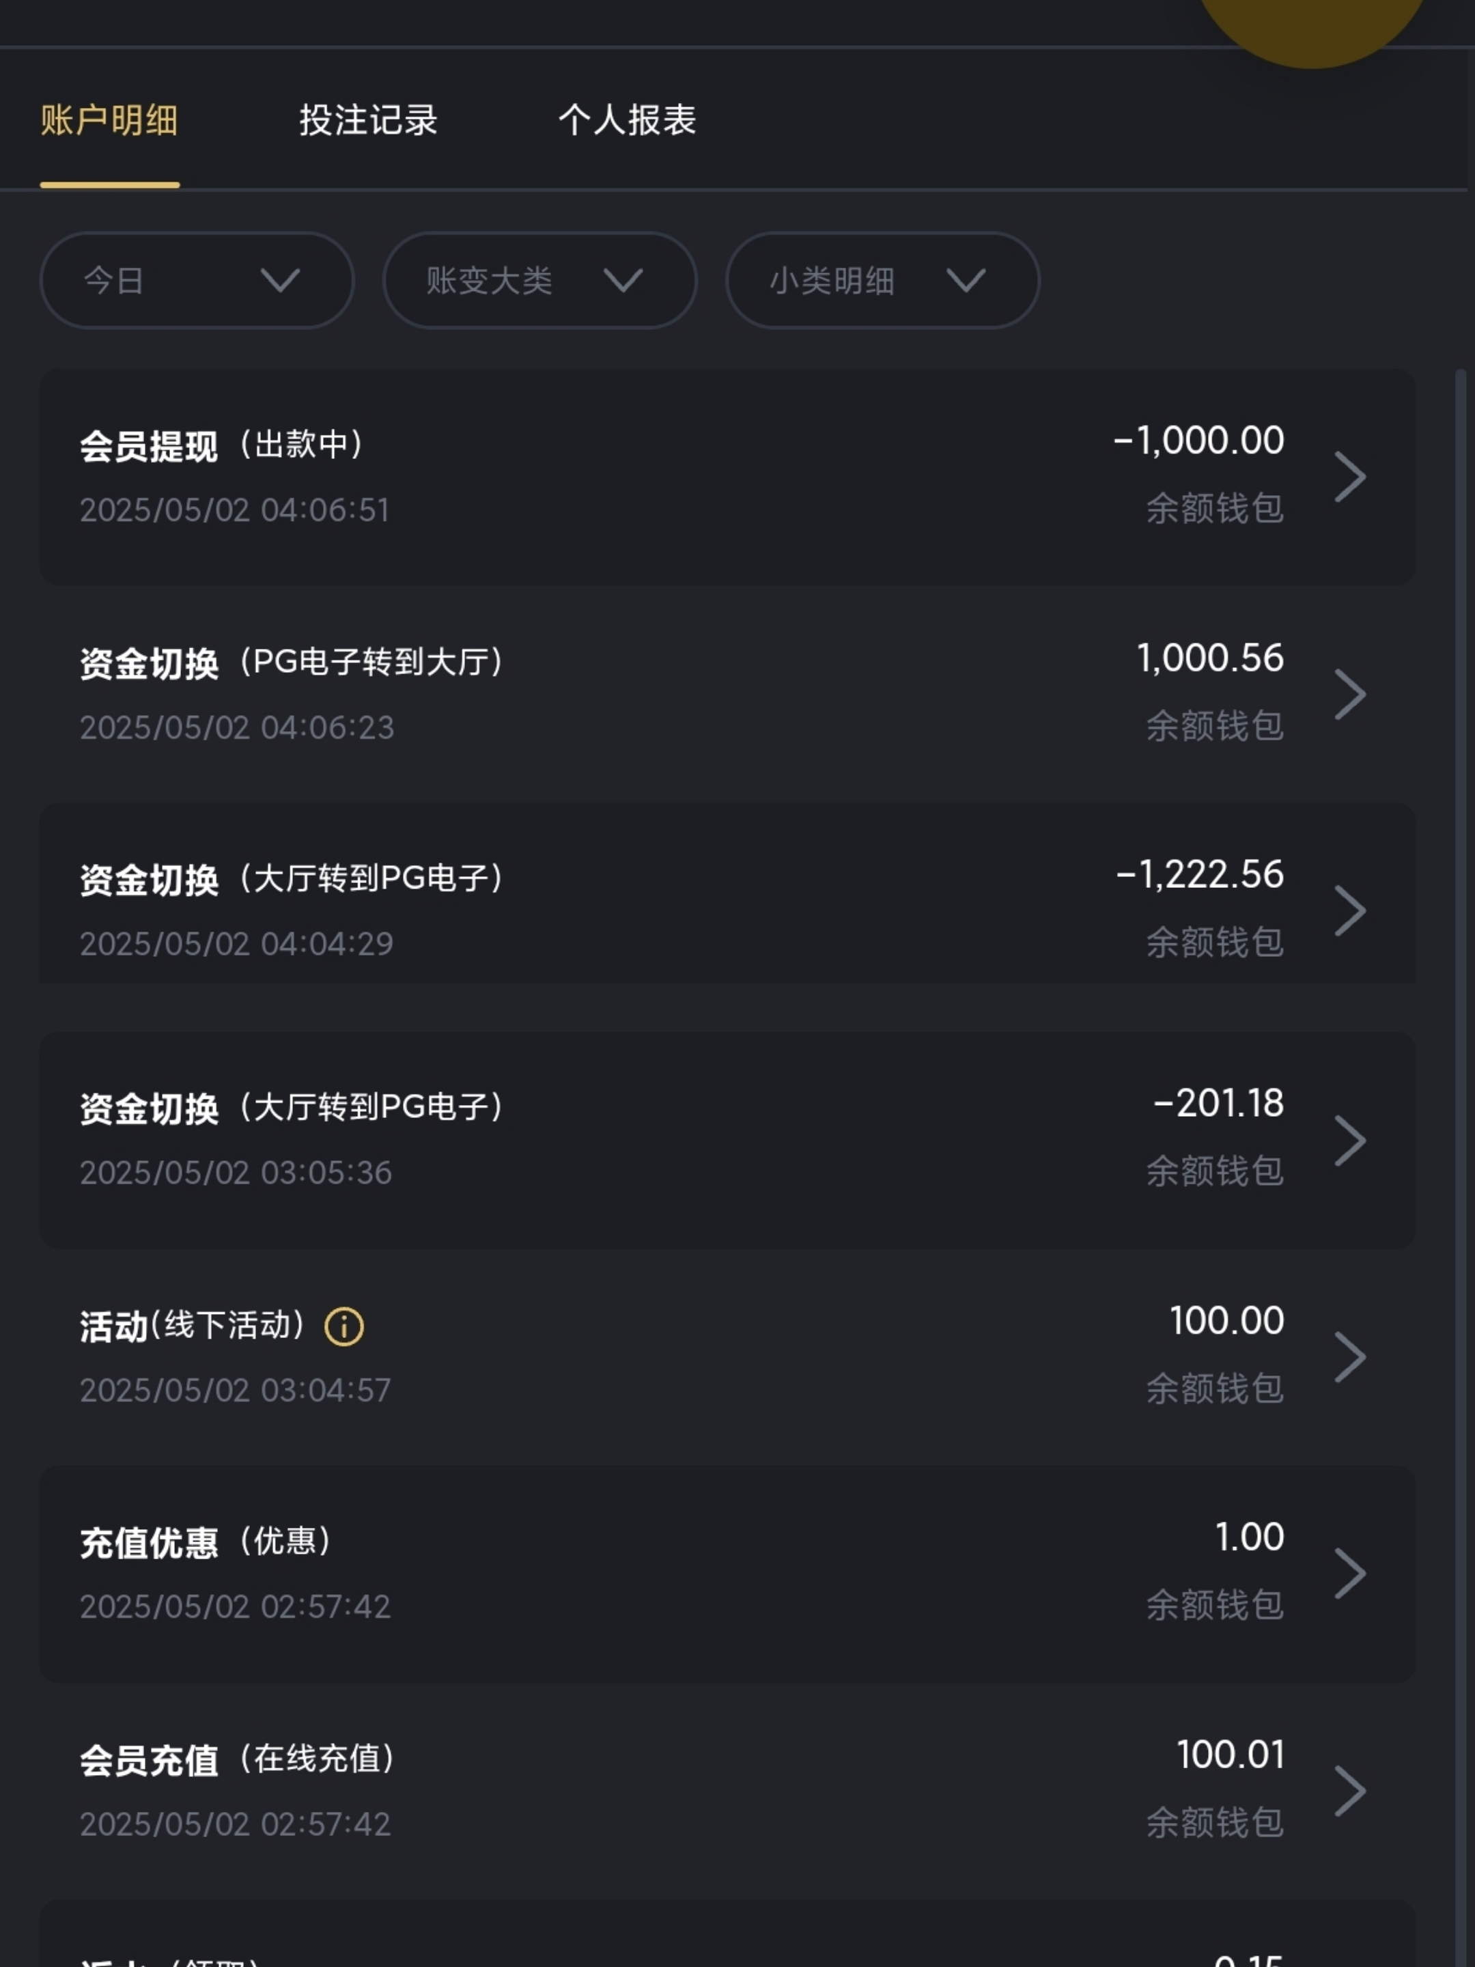Click the 会员提现 (出款中) entry title
The image size is (1475, 1967).
pyautogui.click(x=222, y=445)
